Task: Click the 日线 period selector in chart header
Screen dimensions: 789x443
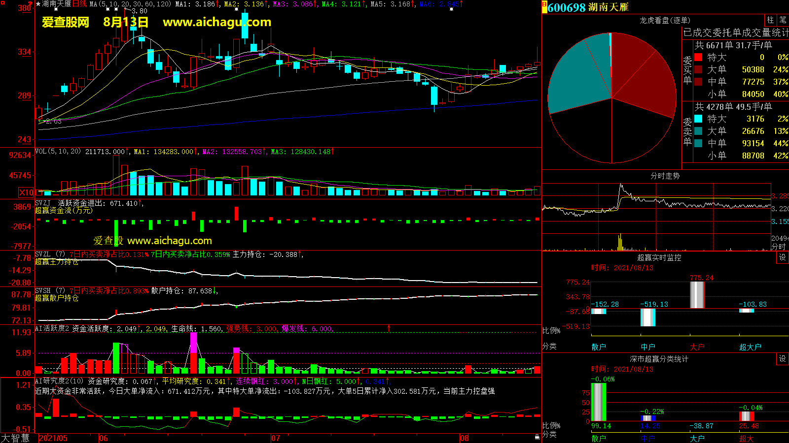Action: (x=79, y=4)
